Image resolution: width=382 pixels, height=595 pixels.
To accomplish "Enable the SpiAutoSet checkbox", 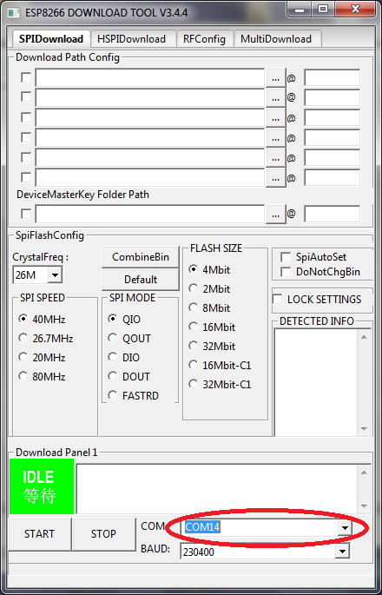I will click(286, 257).
